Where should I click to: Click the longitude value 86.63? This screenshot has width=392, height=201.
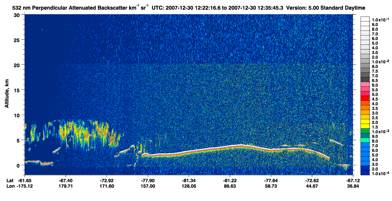click(230, 186)
